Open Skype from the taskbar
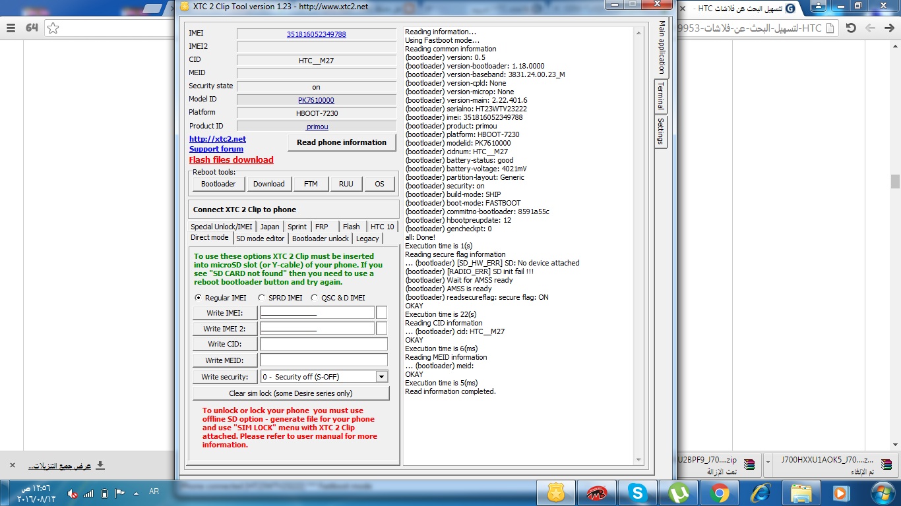Image resolution: width=901 pixels, height=506 pixels. tap(638, 493)
